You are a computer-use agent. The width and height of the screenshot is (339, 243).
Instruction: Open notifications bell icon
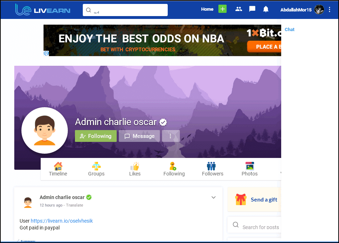point(266,9)
